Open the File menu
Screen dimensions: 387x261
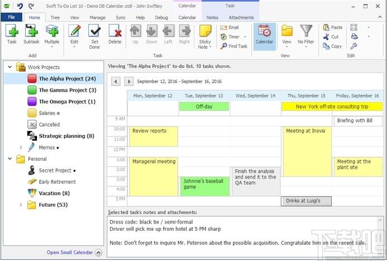(x=11, y=17)
